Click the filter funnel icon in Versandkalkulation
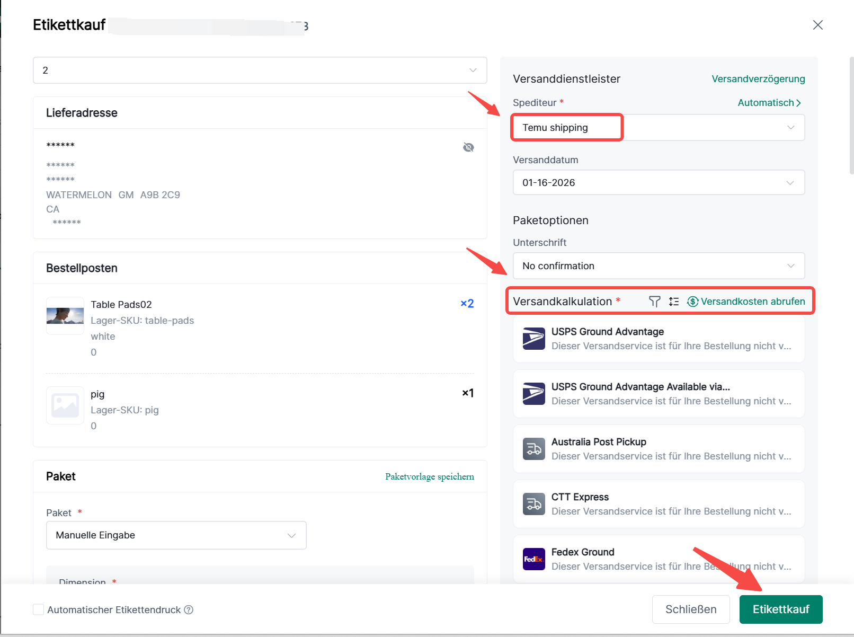The image size is (854, 637). tap(654, 302)
